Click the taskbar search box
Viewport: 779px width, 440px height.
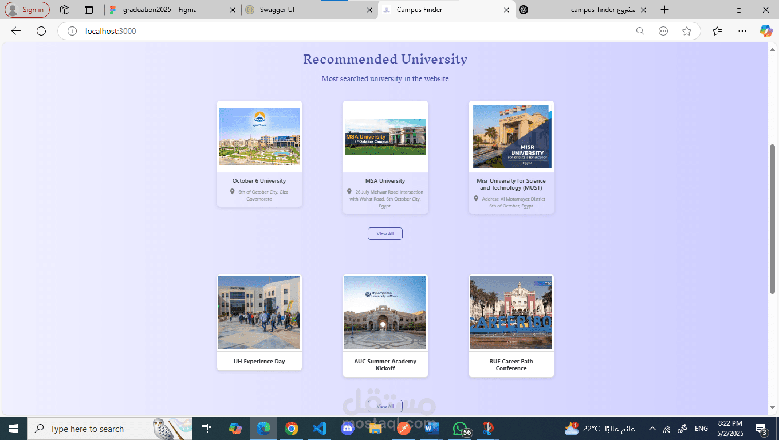pos(109,429)
